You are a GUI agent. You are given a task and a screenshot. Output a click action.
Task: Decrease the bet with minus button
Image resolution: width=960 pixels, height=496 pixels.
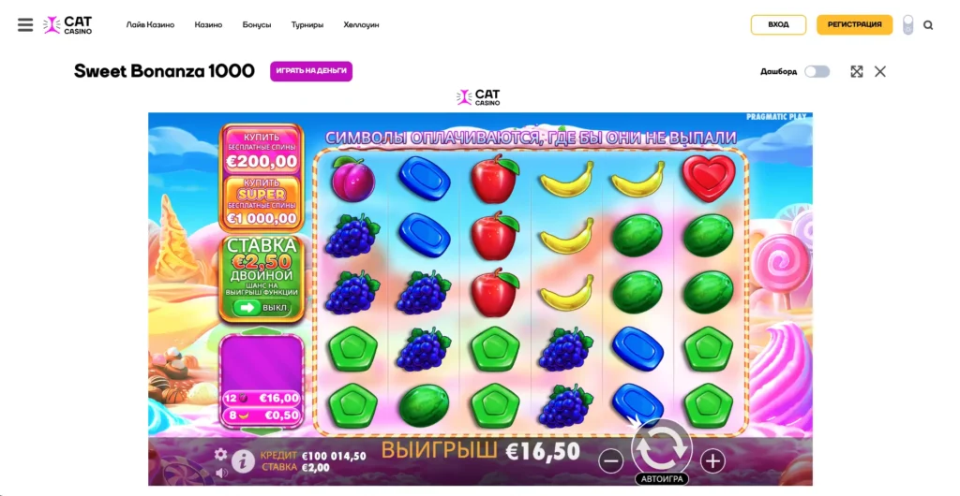point(610,460)
